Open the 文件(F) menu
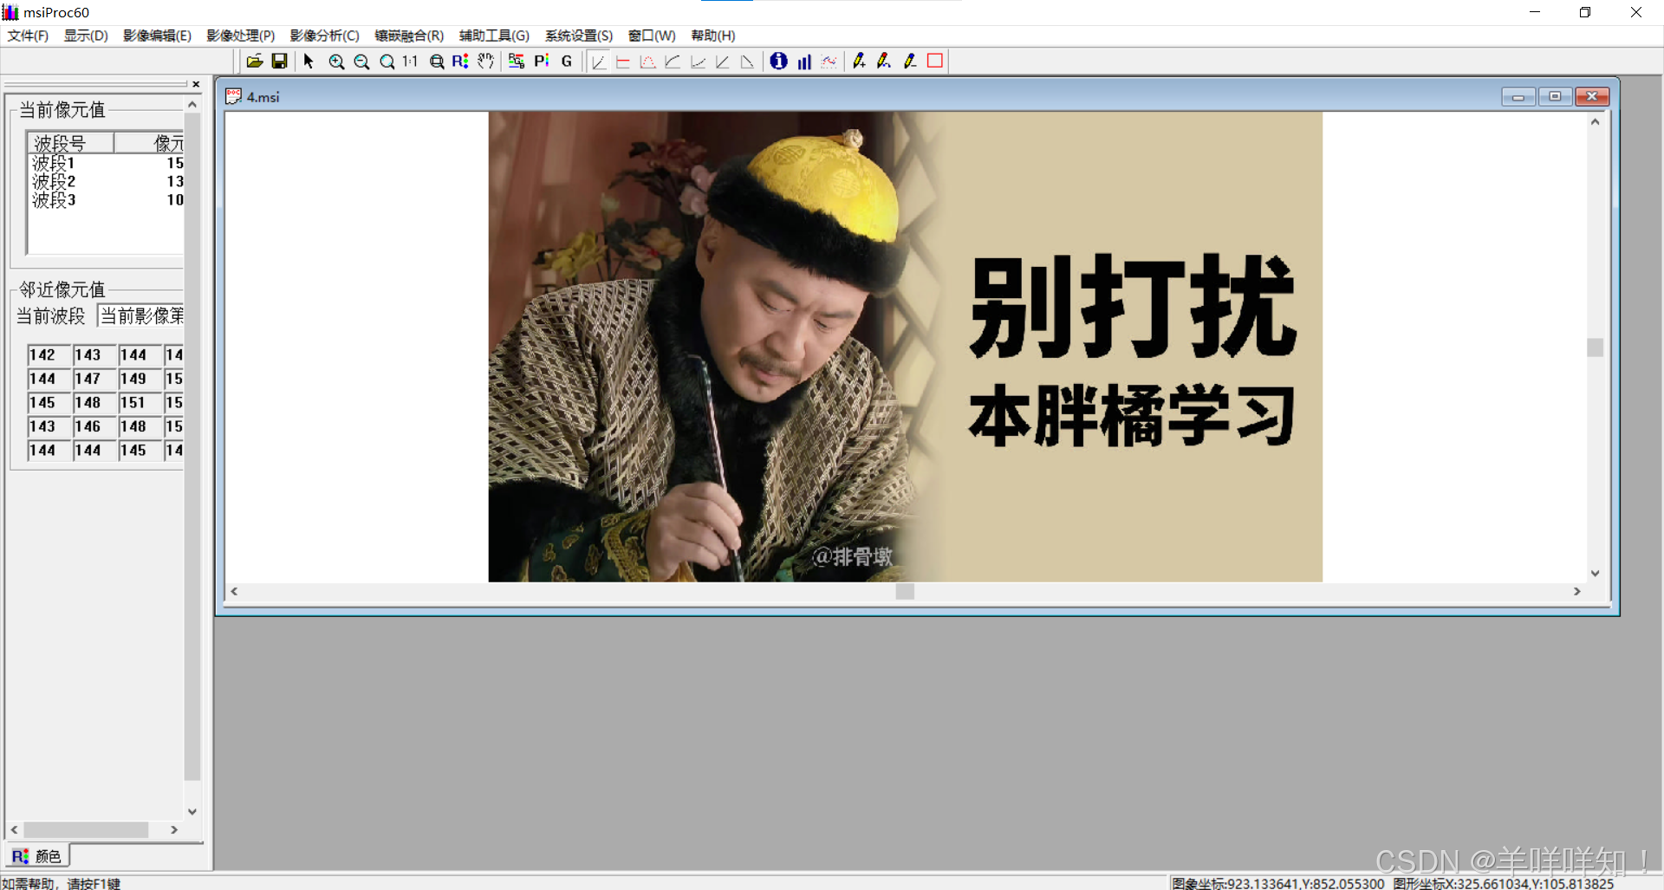The height and width of the screenshot is (890, 1664). pyautogui.click(x=28, y=36)
